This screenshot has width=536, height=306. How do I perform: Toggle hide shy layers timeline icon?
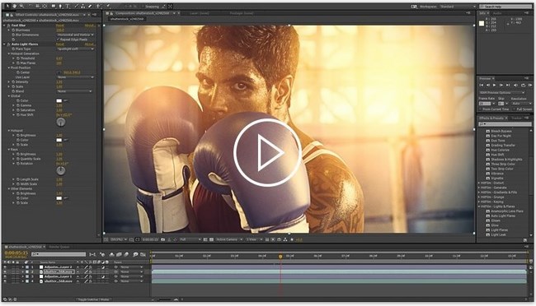111,254
